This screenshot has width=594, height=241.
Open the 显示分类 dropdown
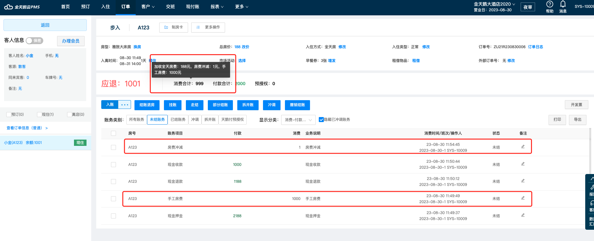click(x=298, y=120)
